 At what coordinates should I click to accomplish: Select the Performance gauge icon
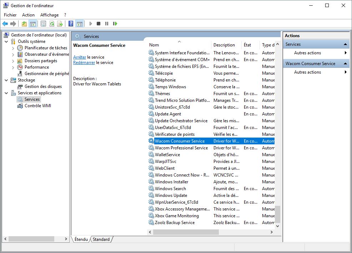[x=20, y=67]
